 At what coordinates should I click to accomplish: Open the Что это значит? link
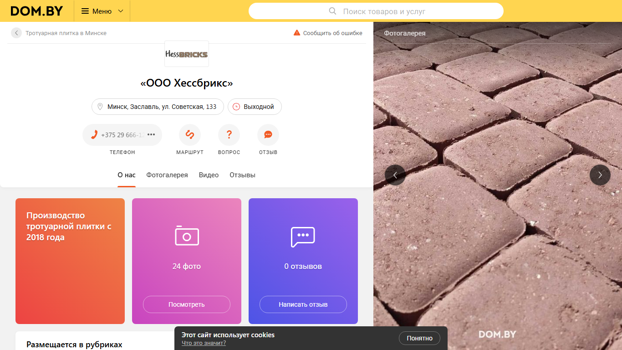pyautogui.click(x=204, y=343)
